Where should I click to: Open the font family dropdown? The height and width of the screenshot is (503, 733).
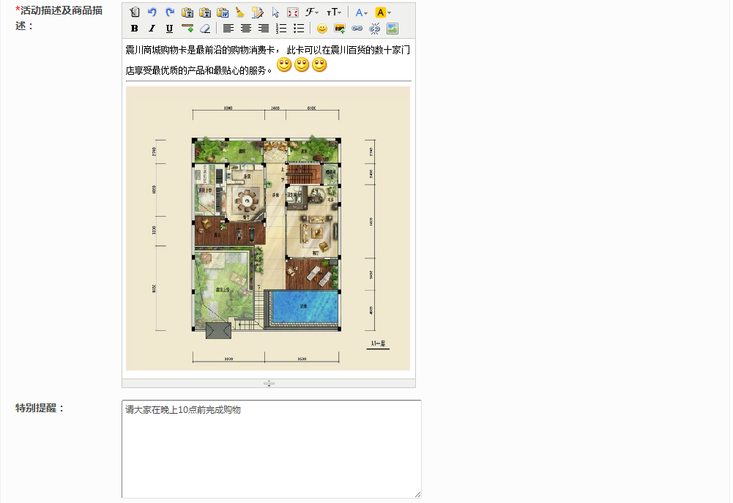312,12
